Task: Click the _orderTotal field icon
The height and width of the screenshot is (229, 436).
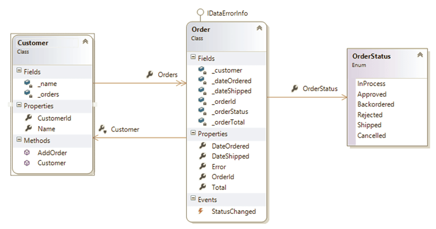Action: [202, 122]
